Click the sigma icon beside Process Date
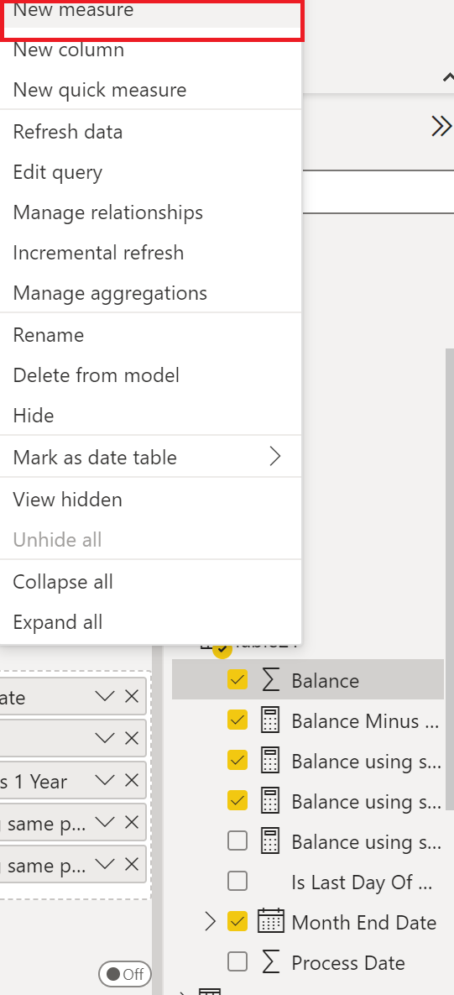This screenshot has width=454, height=995. coord(271,962)
